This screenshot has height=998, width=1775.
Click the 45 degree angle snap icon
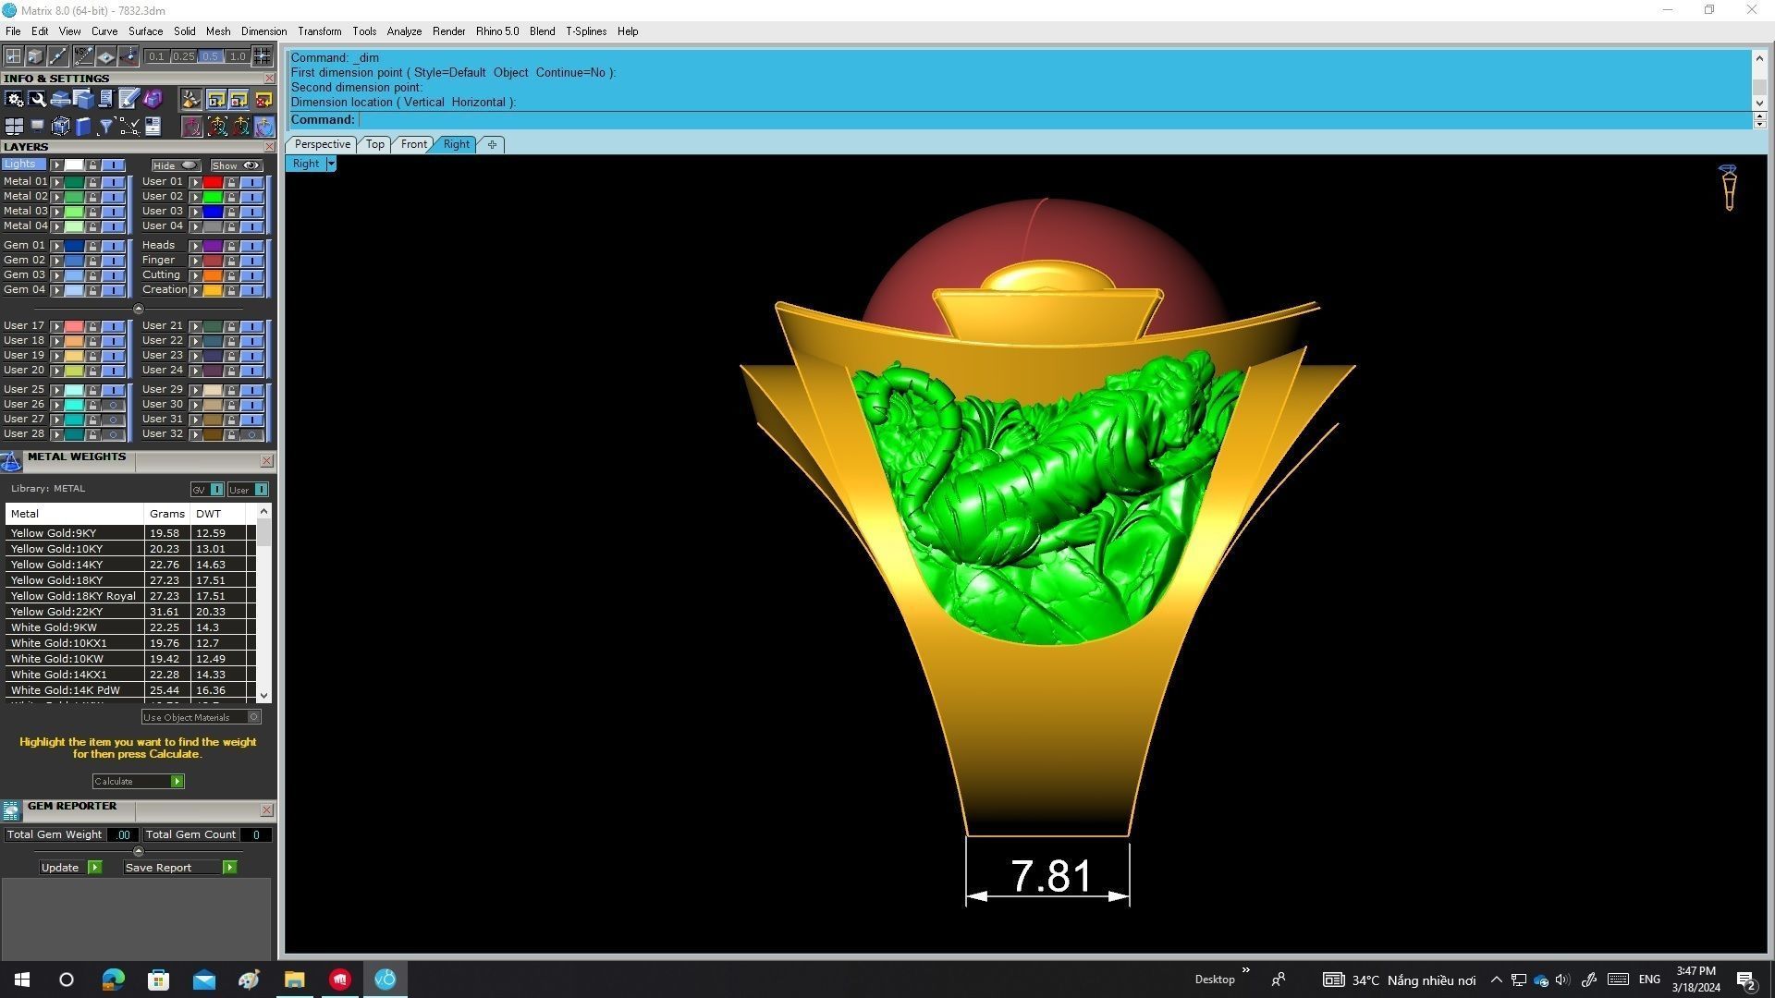(x=83, y=56)
